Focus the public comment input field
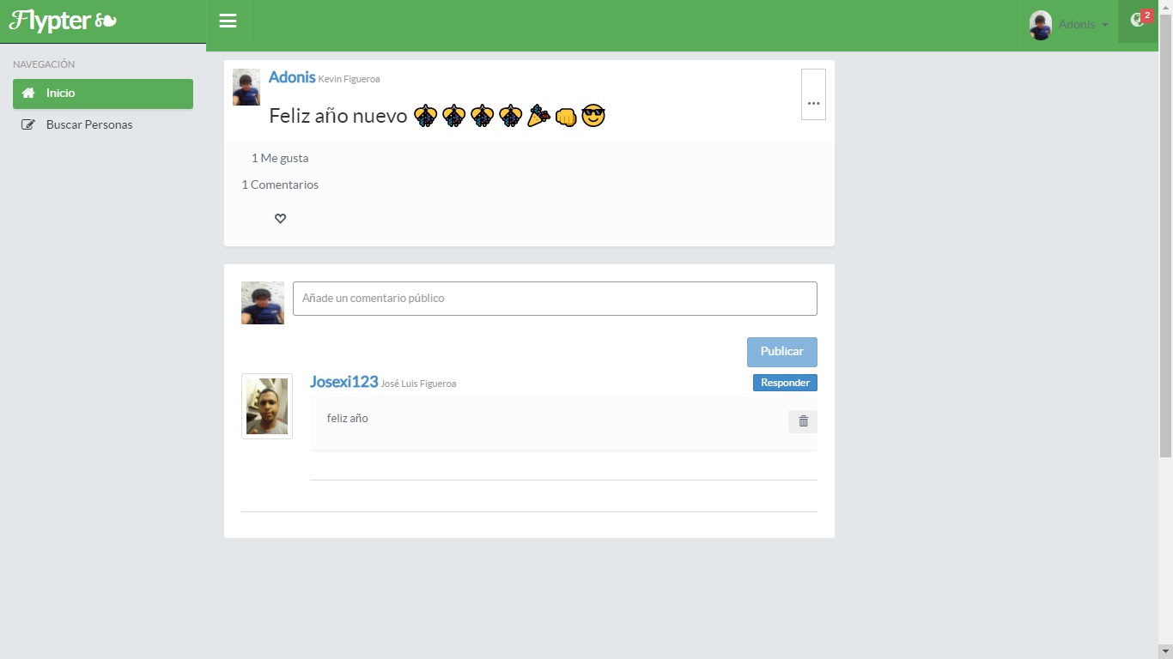 [555, 299]
